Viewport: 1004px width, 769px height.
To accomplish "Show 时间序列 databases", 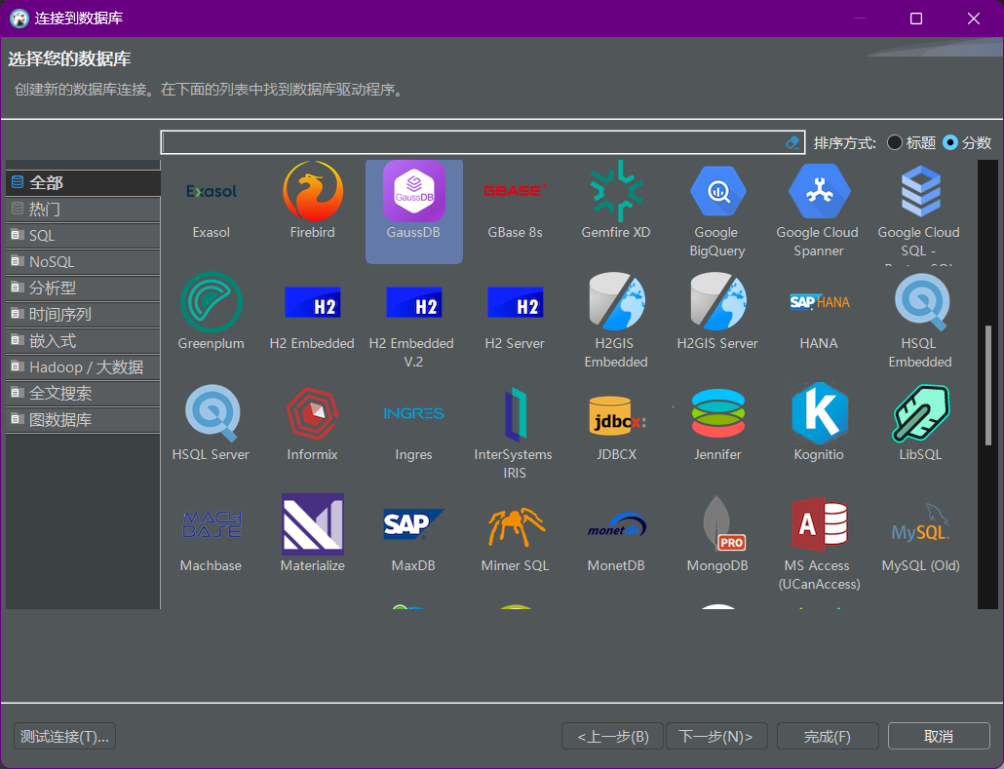I will click(x=83, y=314).
